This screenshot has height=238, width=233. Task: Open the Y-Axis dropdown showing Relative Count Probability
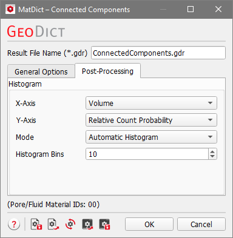click(151, 120)
